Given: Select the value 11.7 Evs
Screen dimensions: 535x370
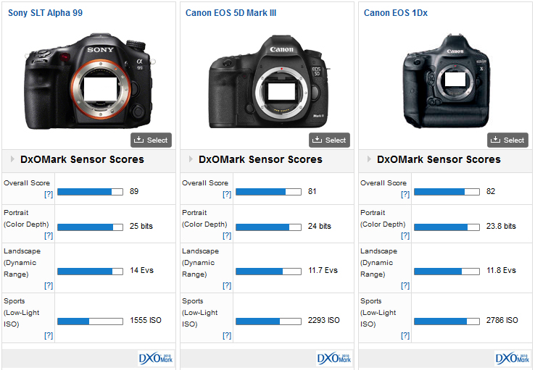Looking at the screenshot, I should [x=323, y=270].
